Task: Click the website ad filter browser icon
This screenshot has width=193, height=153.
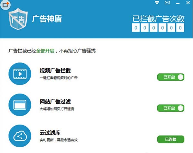Action: coord(20,105)
